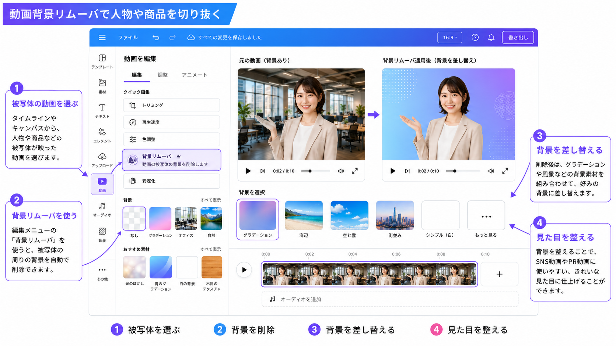This screenshot has height=346, width=616.
Task: Switch to the 編集 tab
Action: pyautogui.click(x=137, y=75)
